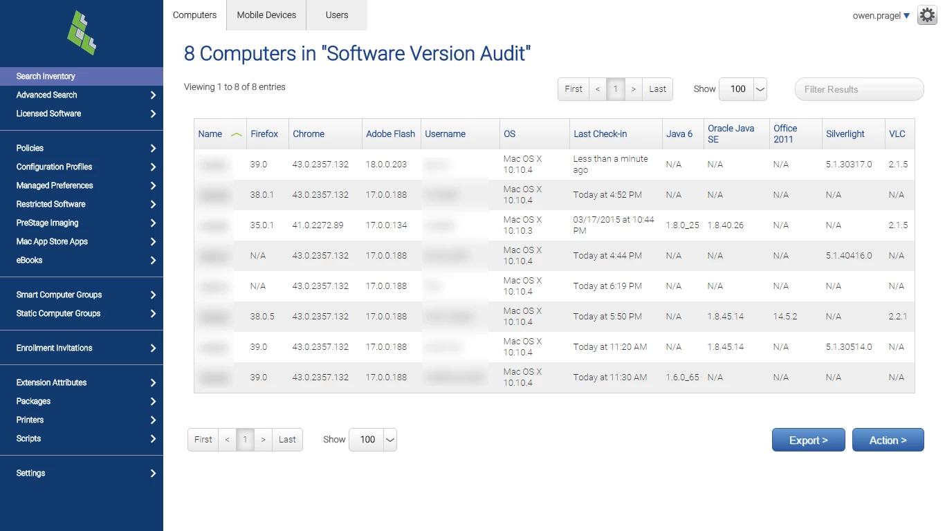
Task: Click the Export button
Action: pos(809,440)
